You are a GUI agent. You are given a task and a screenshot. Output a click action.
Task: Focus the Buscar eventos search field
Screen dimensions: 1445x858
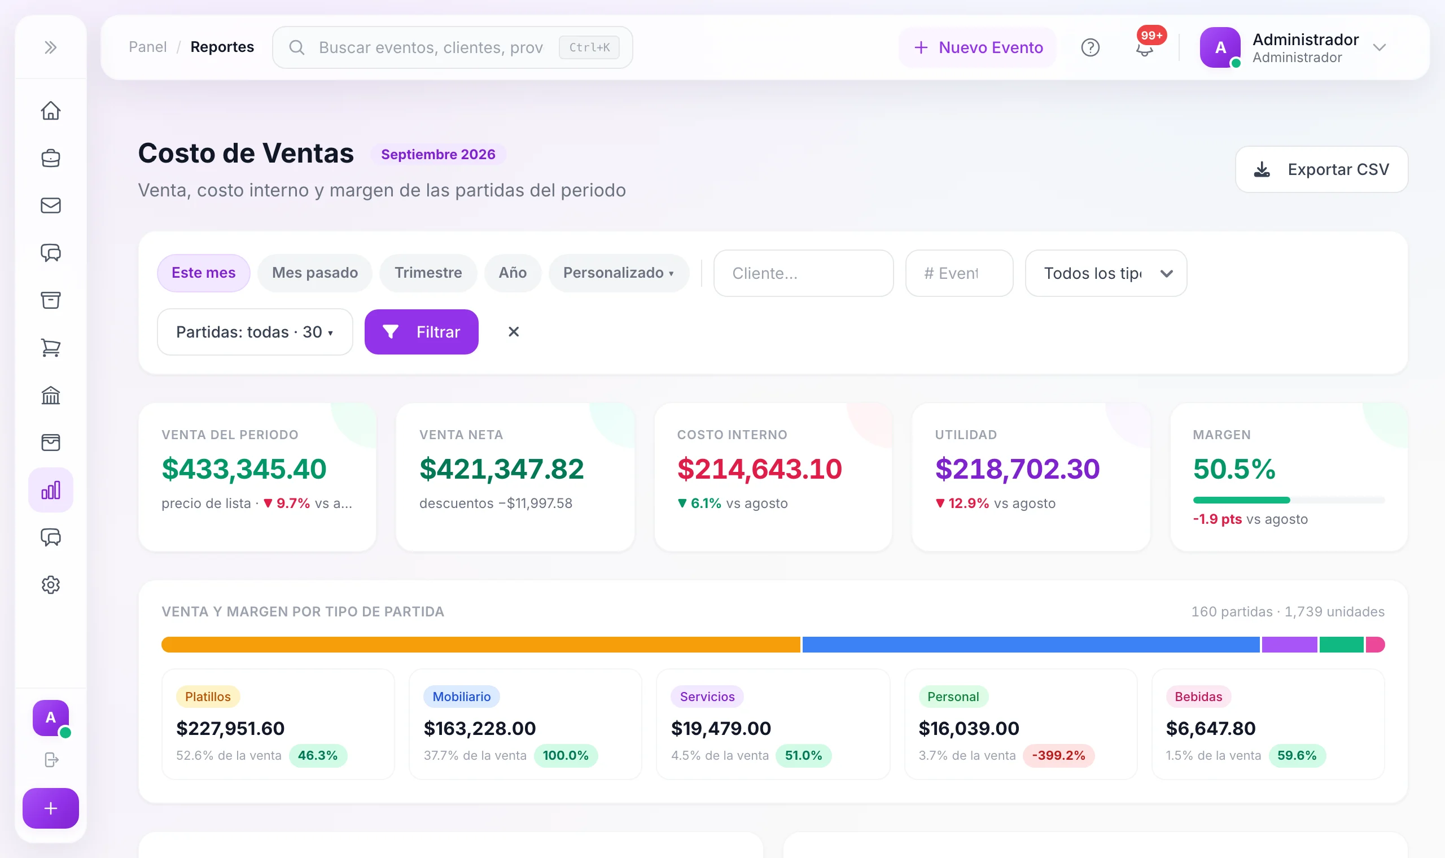(452, 47)
